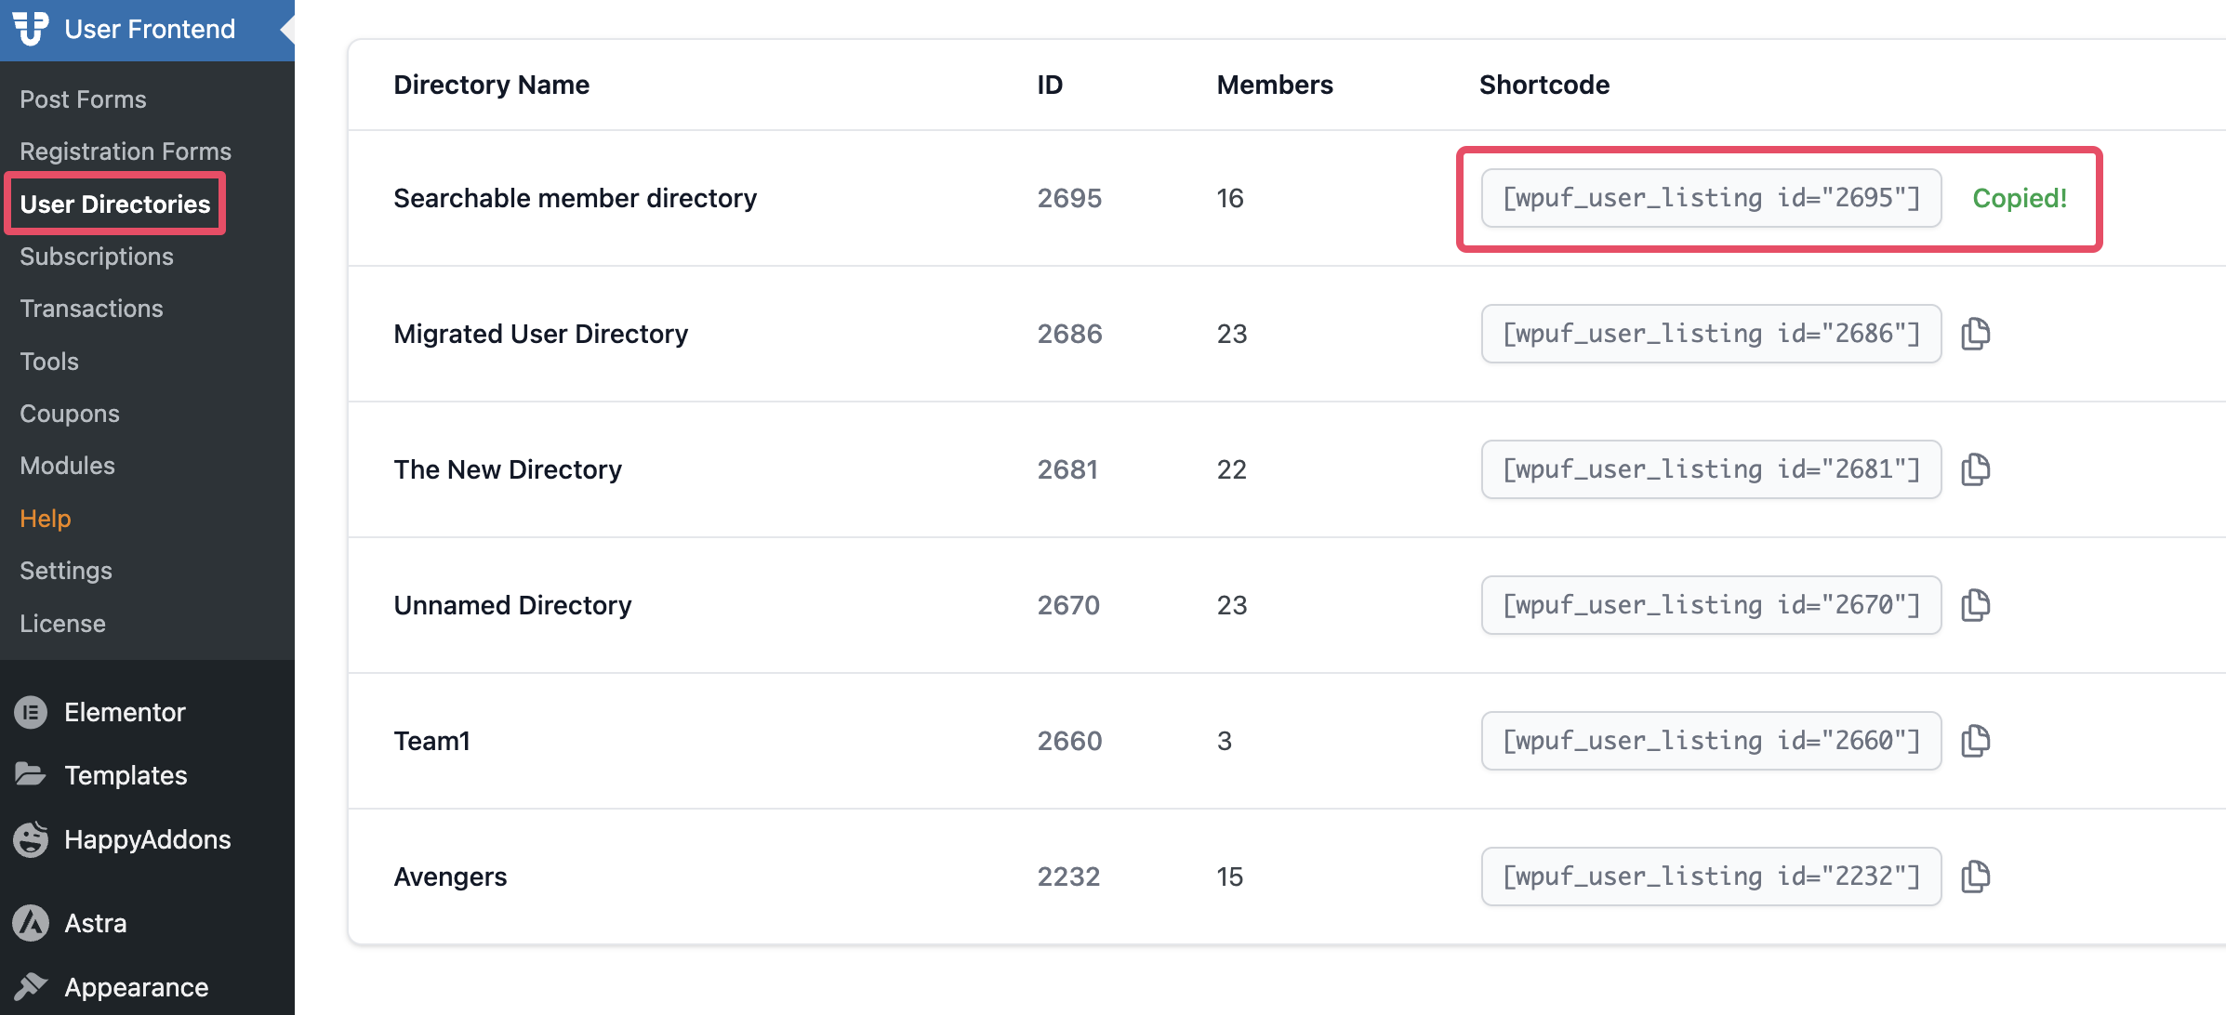Click ID value 2232
The height and width of the screenshot is (1015, 2226).
click(x=1068, y=877)
